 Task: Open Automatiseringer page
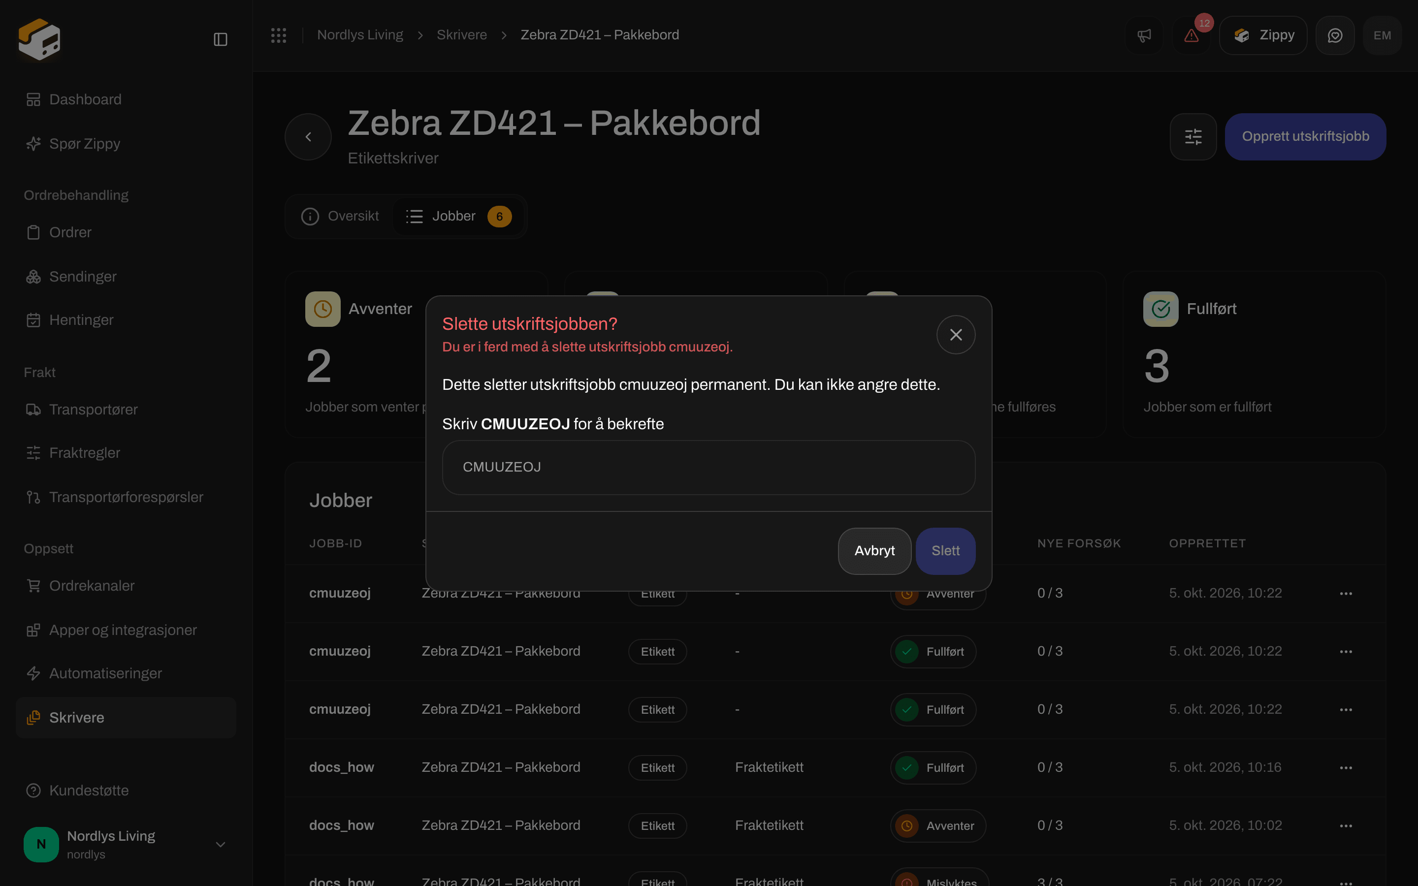pos(126,673)
